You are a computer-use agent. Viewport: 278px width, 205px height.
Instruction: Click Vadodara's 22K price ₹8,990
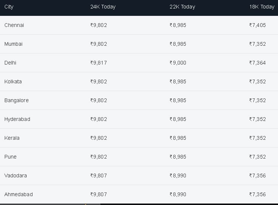click(178, 176)
